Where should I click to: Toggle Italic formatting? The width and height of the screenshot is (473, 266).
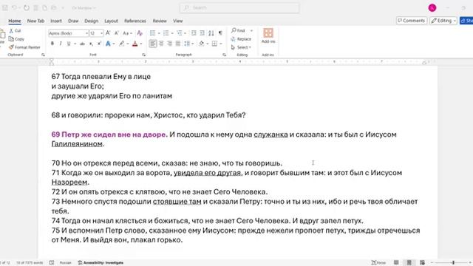(x=61, y=44)
